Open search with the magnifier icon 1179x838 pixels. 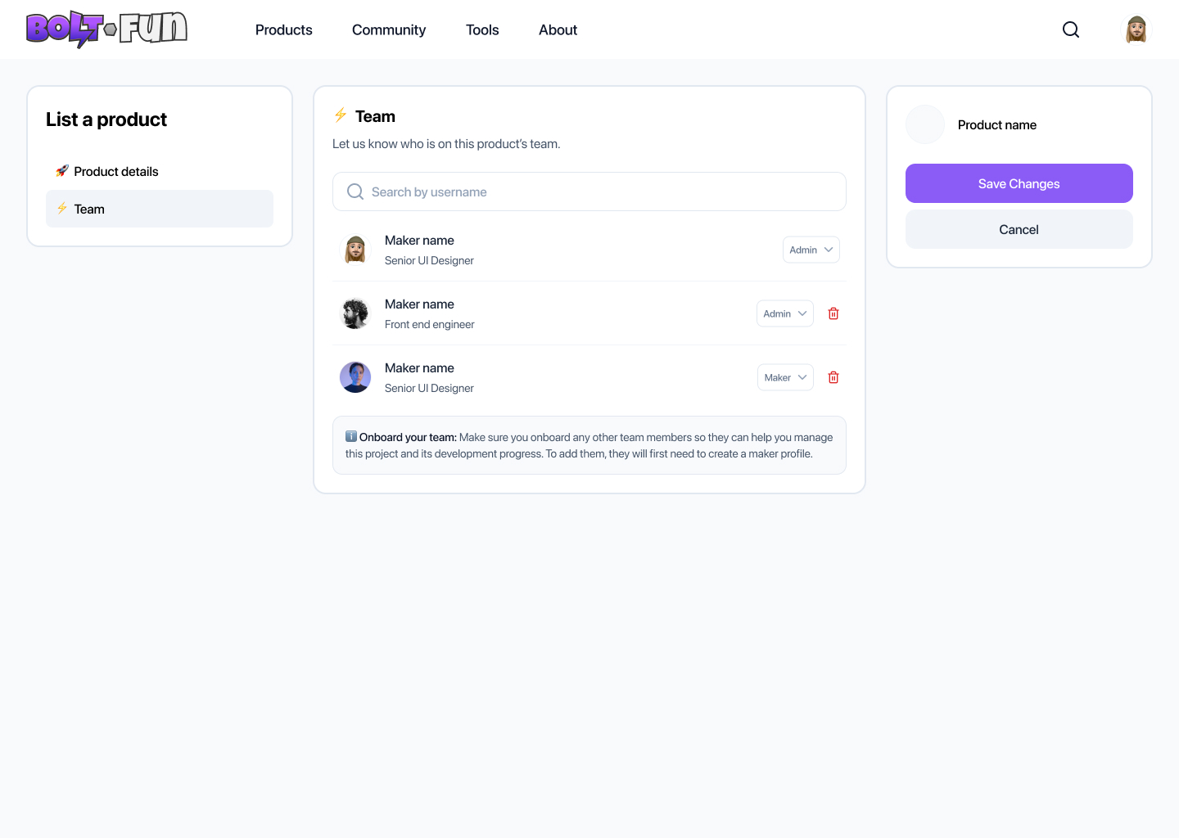point(1071,29)
